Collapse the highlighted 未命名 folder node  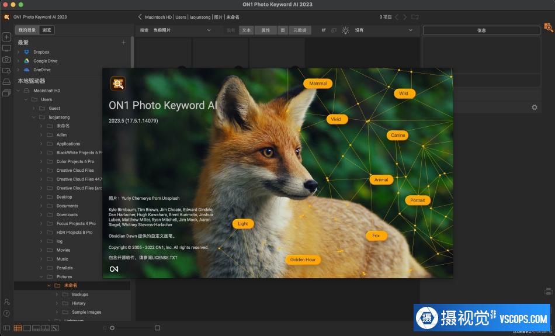tap(49, 285)
